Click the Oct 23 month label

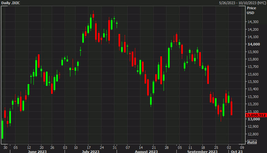[x=237, y=151]
